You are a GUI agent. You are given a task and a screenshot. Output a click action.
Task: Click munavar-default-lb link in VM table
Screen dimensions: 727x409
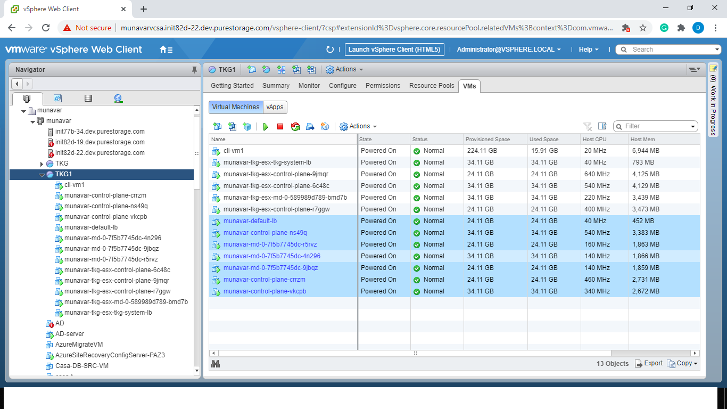[250, 221]
